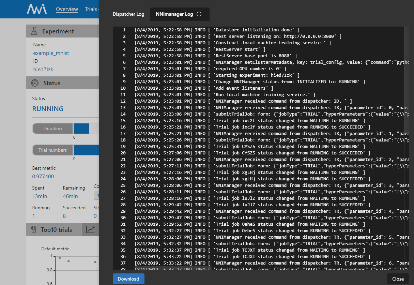The width and height of the screenshot is (414, 285).
Task: Click the Trial numbers progress bar
Action: pos(87,150)
